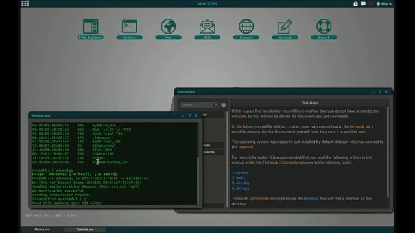Open the File Explorer desktop icon
Image resolution: width=415 pixels, height=233 pixels.
click(x=91, y=28)
